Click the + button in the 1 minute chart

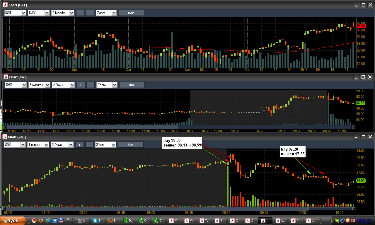point(80,144)
